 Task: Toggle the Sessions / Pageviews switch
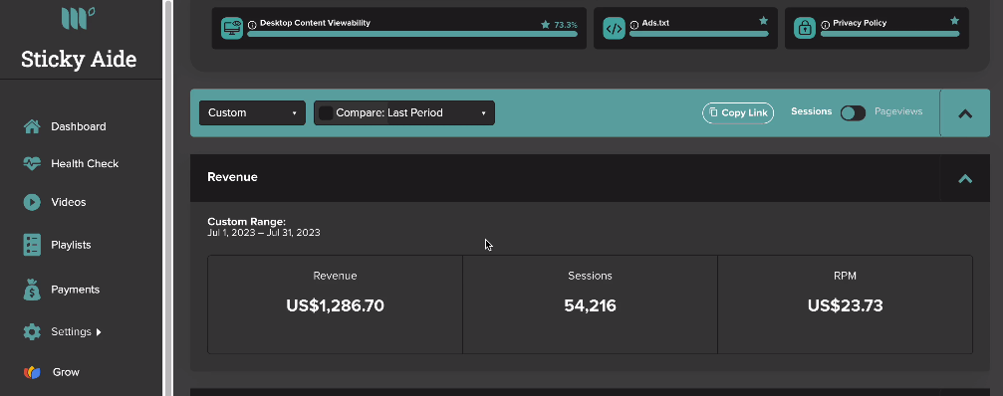coord(853,113)
